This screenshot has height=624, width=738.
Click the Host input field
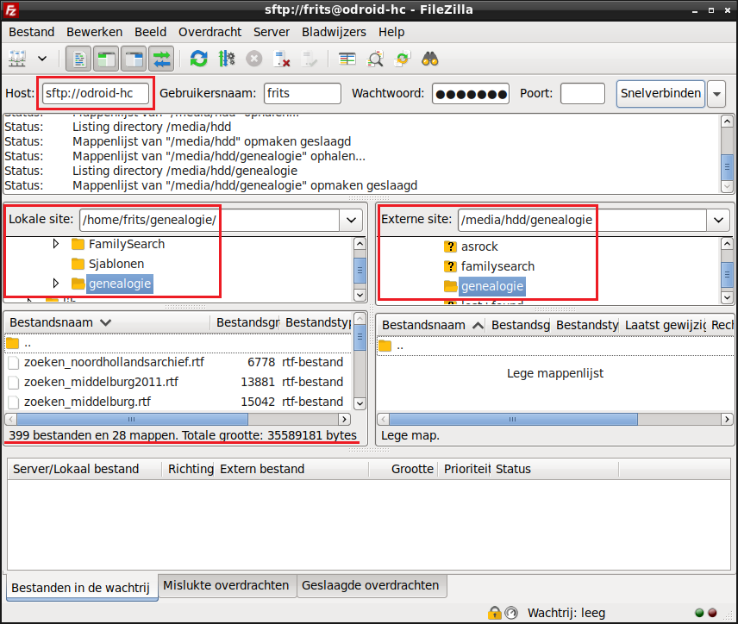[x=96, y=93]
